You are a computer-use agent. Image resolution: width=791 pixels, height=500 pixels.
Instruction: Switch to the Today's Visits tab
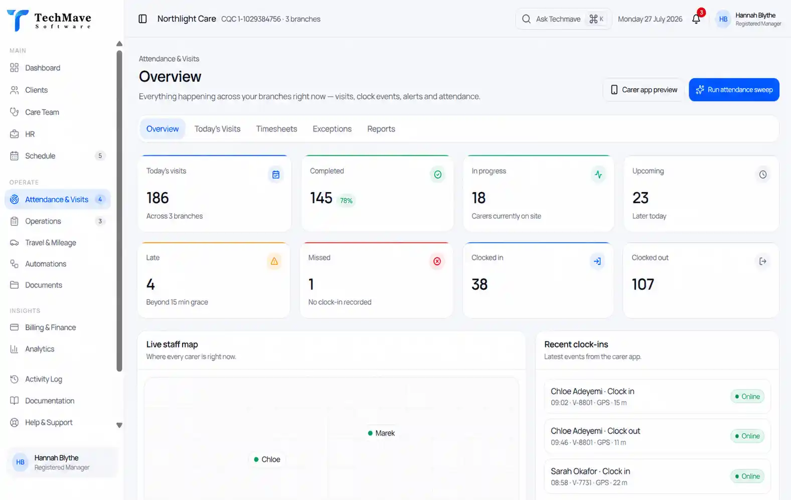click(217, 129)
